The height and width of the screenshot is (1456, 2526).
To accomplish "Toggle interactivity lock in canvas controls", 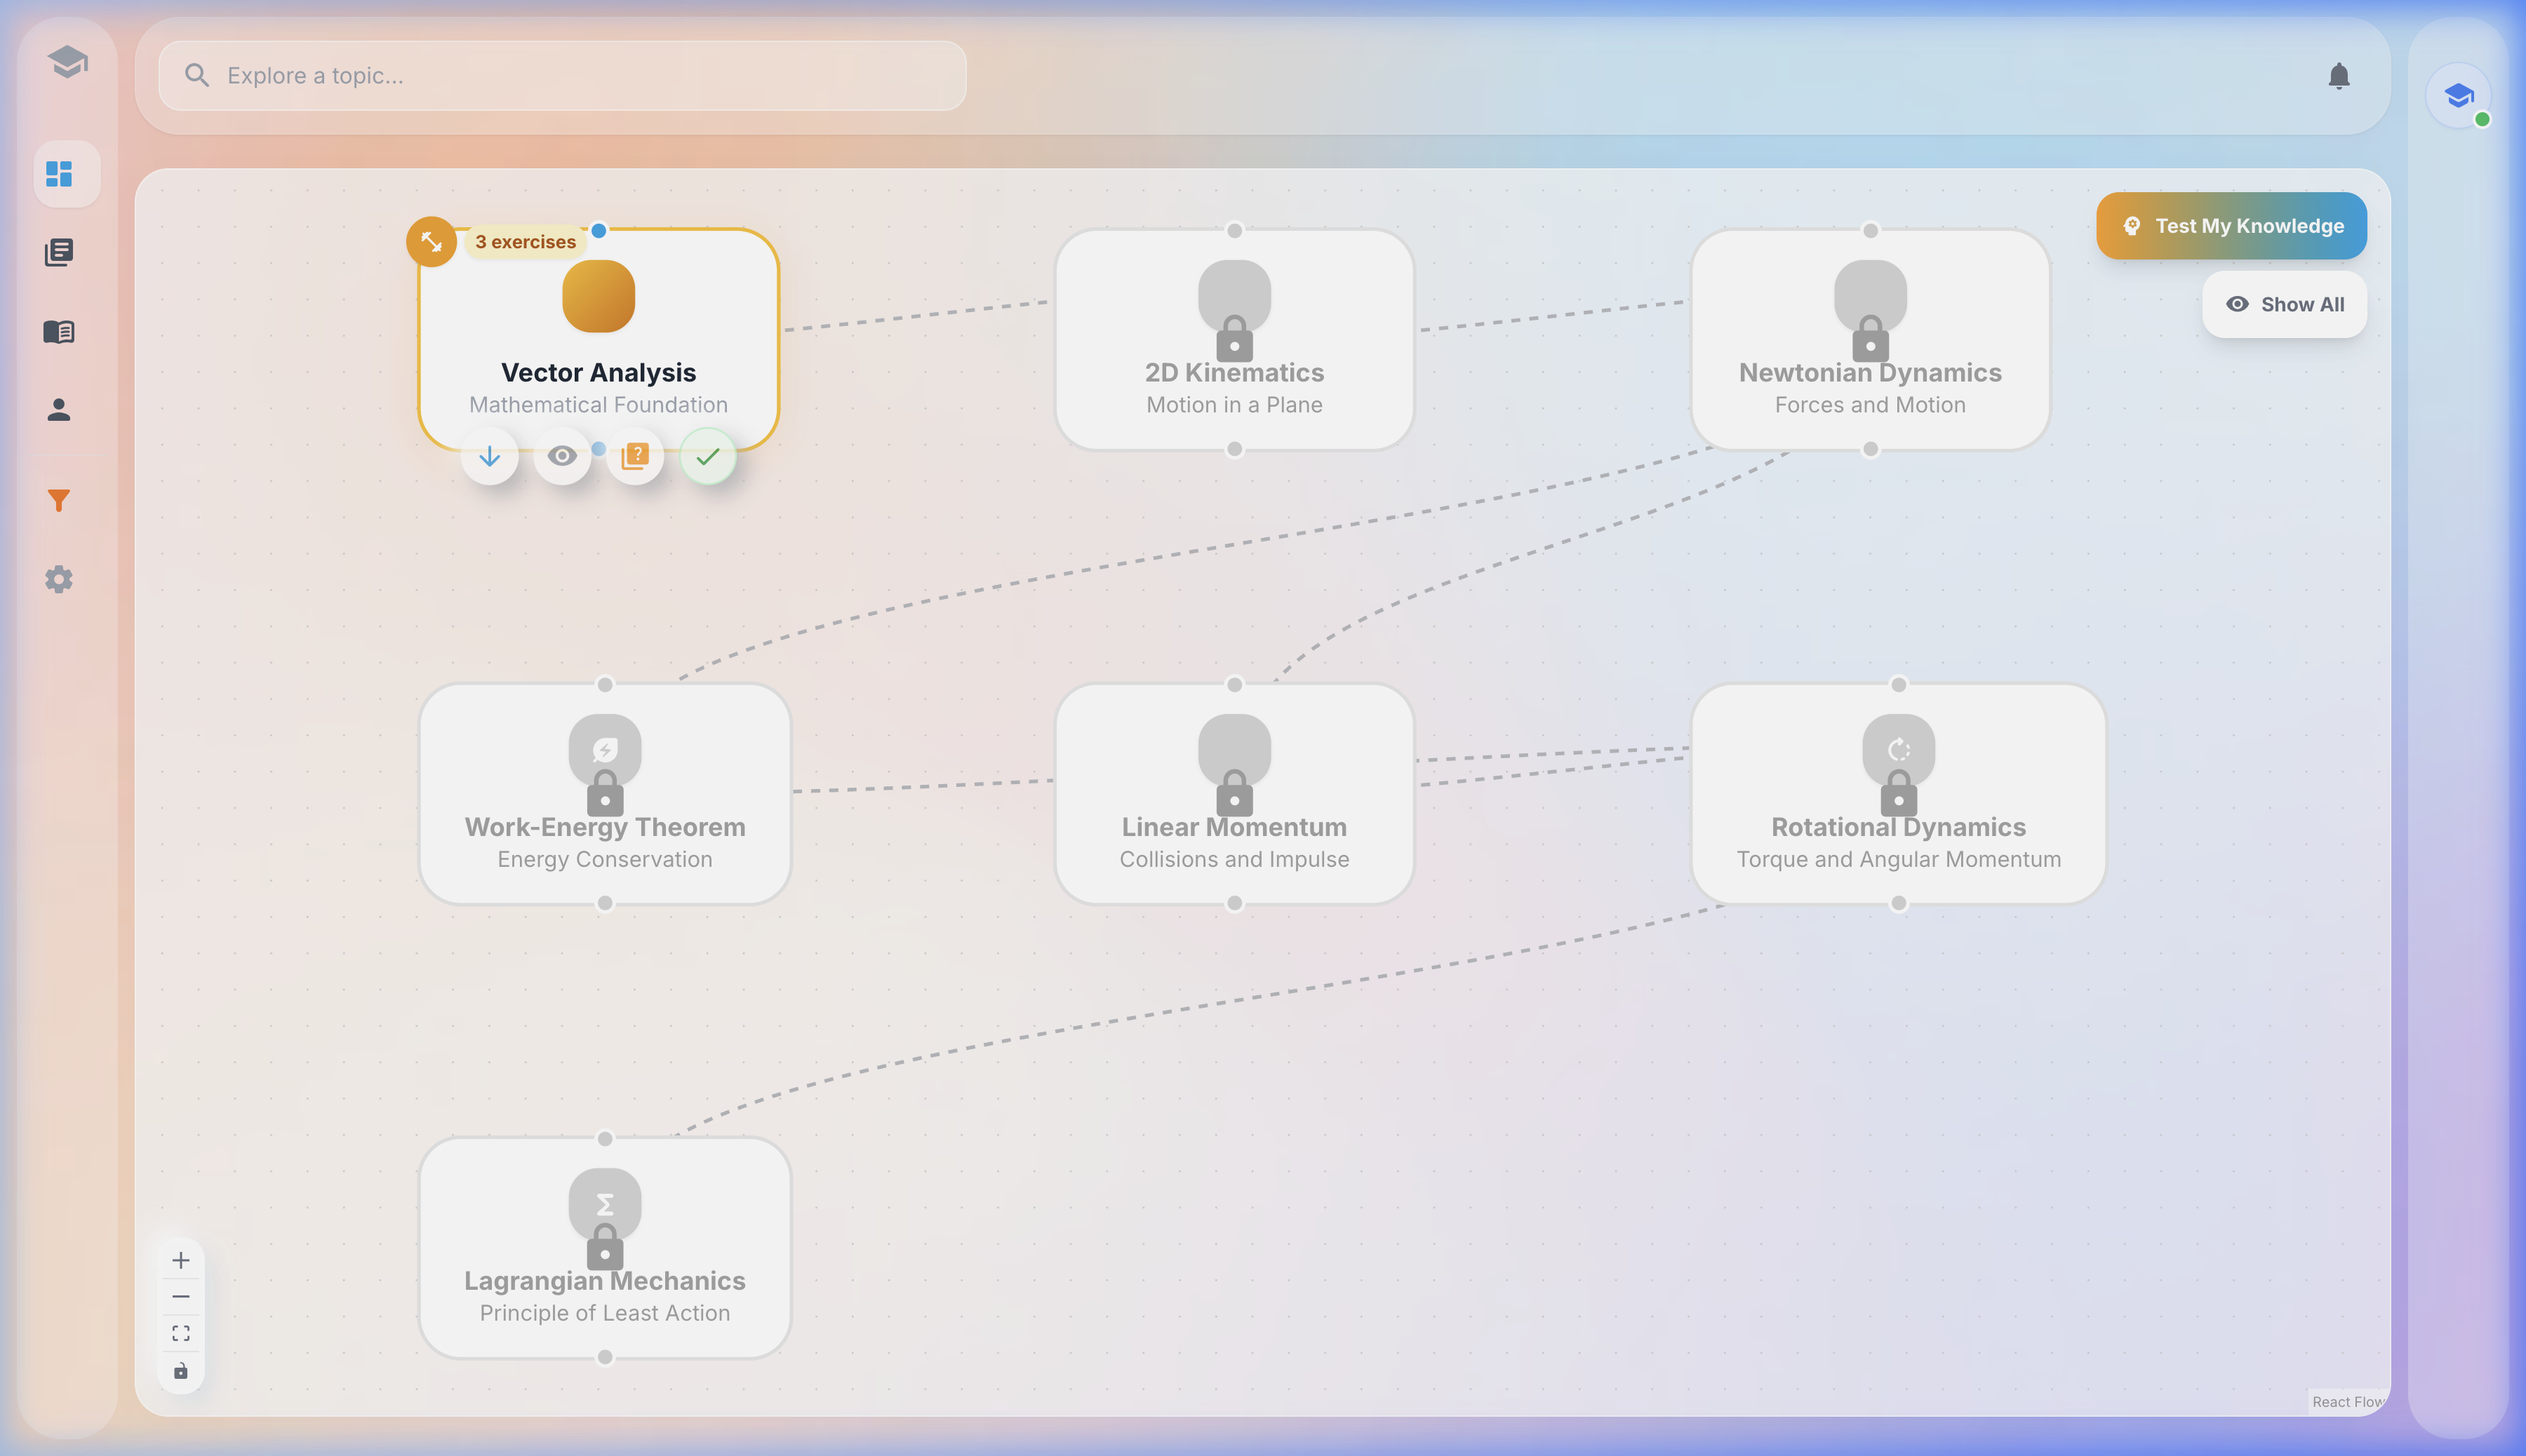I will 181,1371.
